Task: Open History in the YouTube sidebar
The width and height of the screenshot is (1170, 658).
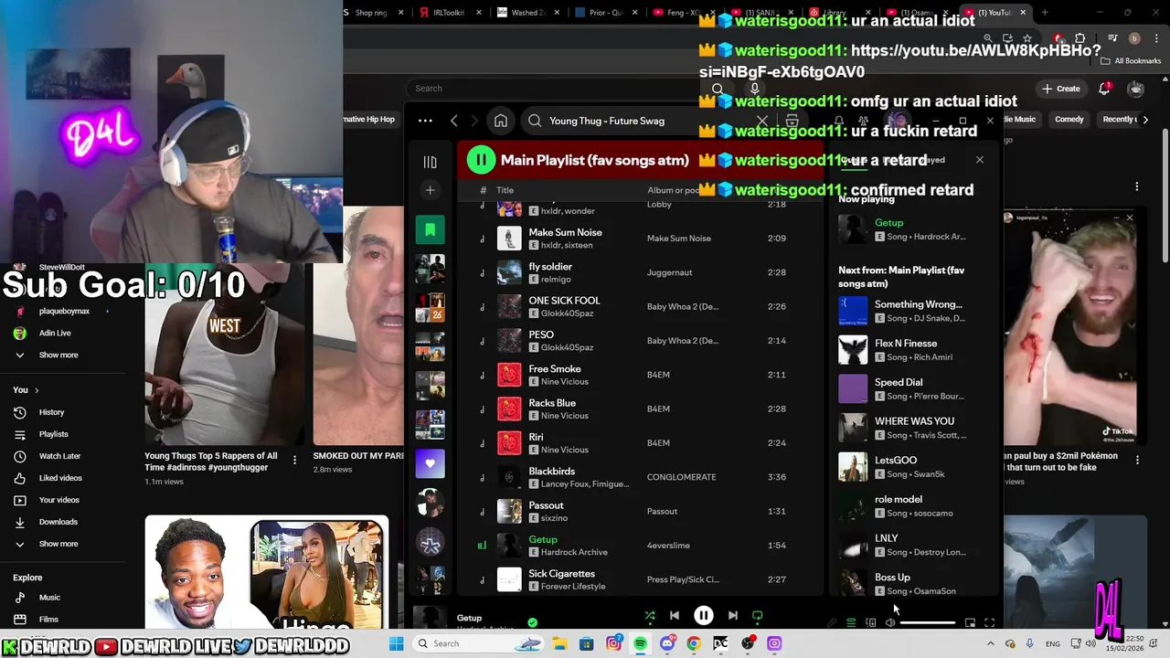Action: 51,412
